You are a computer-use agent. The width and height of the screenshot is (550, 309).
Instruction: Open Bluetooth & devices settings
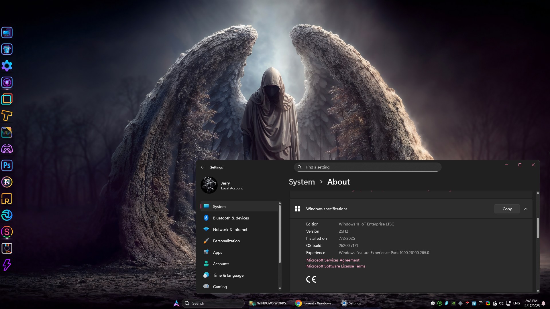click(231, 218)
